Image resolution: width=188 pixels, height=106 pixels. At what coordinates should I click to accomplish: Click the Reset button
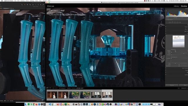point(184,85)
